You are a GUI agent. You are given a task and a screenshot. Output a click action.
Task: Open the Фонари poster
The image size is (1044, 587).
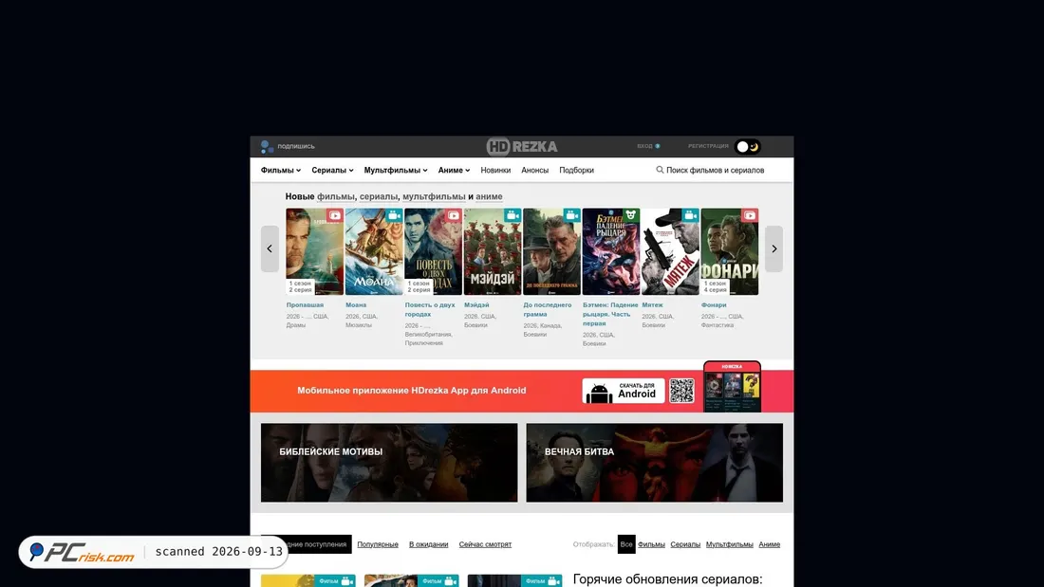point(730,251)
